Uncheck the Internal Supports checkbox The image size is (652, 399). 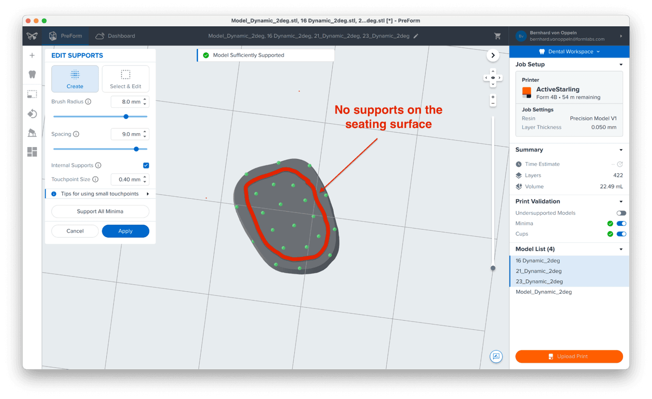tap(146, 165)
